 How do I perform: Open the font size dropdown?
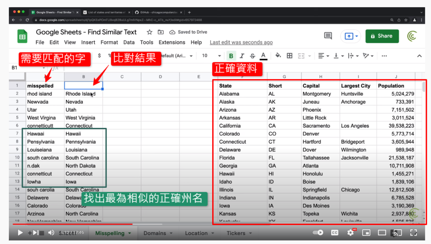pyautogui.click(x=211, y=56)
